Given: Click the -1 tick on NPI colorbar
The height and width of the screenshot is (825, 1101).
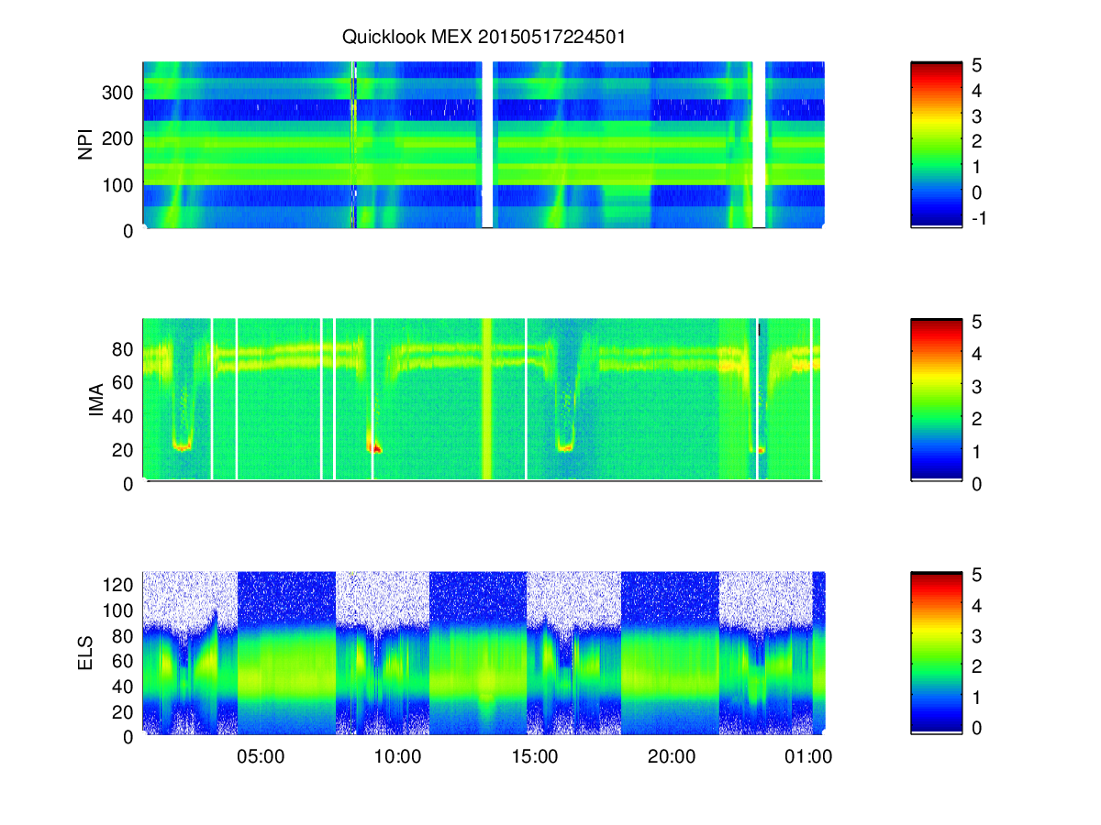Looking at the screenshot, I should (978, 218).
